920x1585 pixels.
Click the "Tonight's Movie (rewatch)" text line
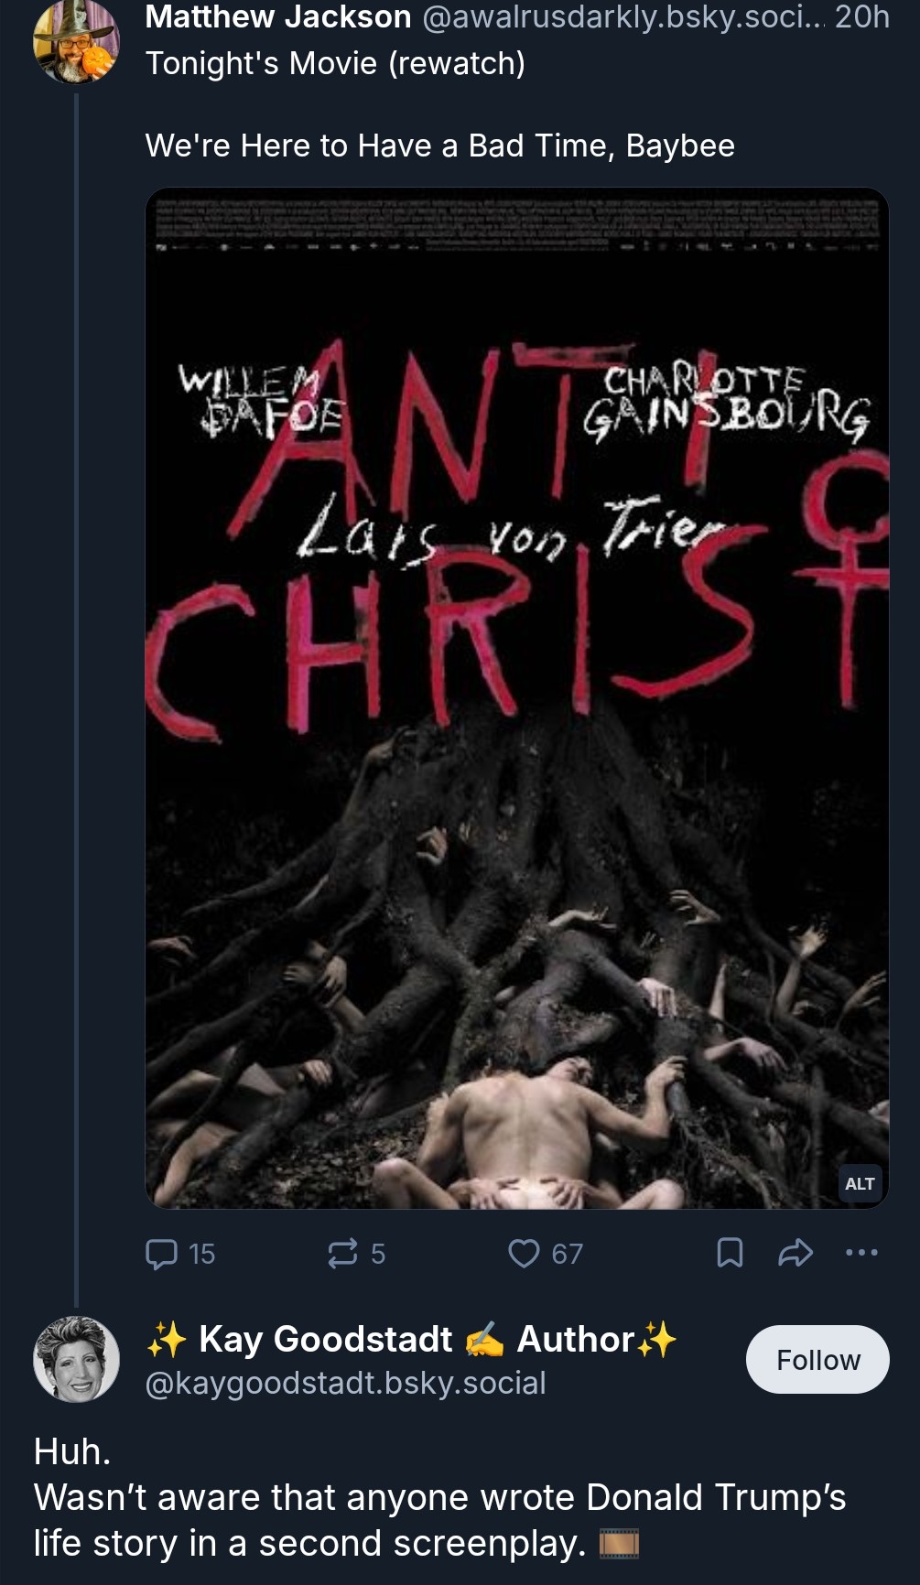335,63
